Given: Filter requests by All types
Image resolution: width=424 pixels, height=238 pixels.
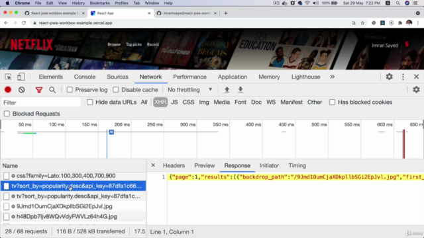Looking at the screenshot, I should click(x=144, y=102).
